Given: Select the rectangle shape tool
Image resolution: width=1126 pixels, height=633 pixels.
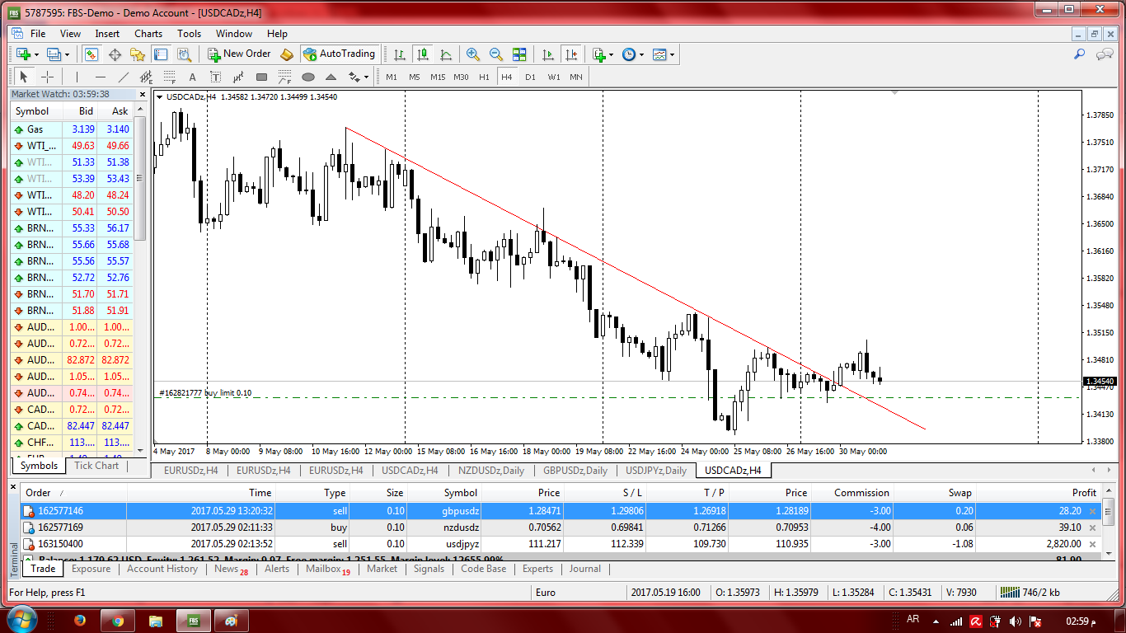Looking at the screenshot, I should point(262,77).
